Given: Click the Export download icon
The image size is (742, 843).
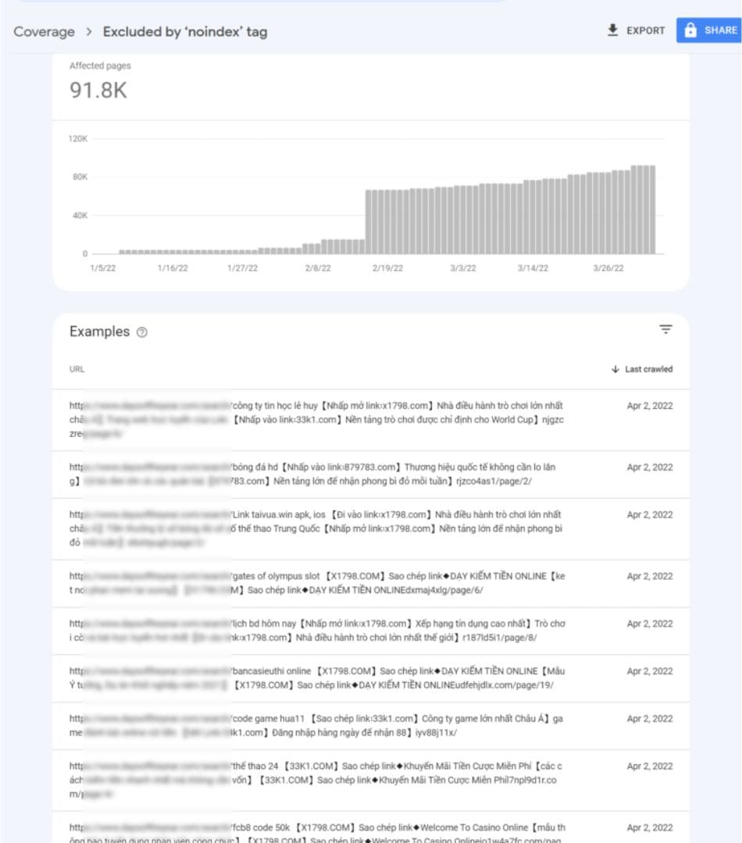Looking at the screenshot, I should click(612, 30).
